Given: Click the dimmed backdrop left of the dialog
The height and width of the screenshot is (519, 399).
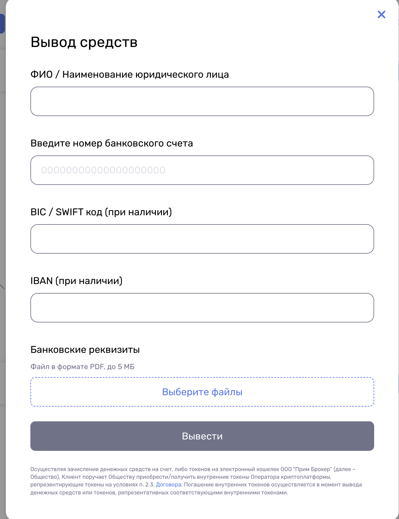Looking at the screenshot, I should point(2,215).
